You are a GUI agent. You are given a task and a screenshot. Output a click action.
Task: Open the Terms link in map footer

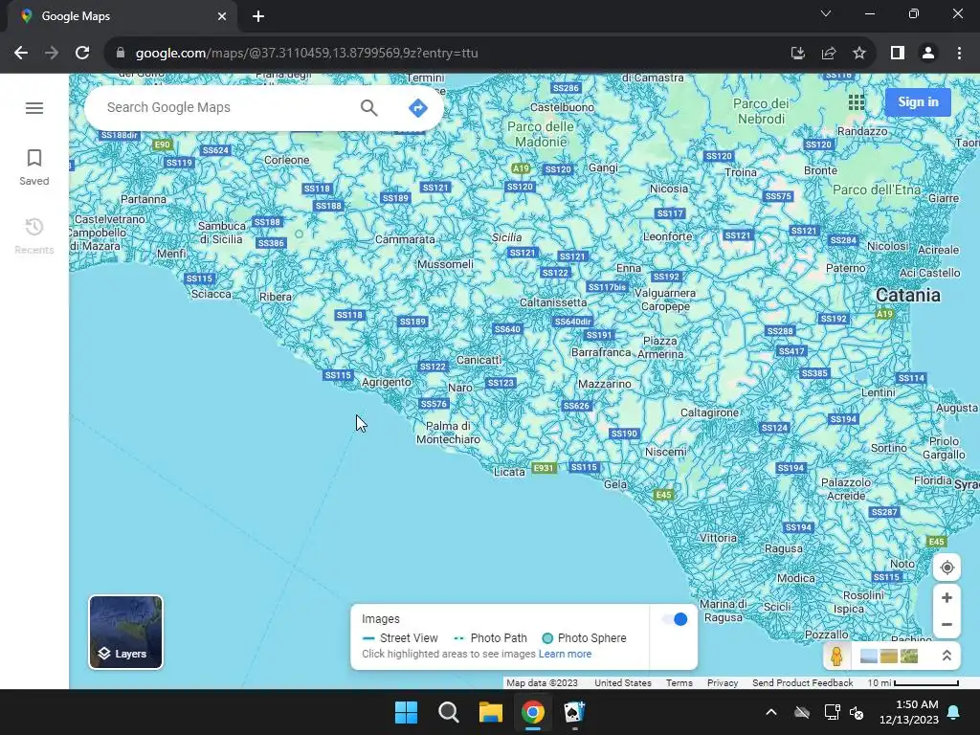(x=679, y=683)
